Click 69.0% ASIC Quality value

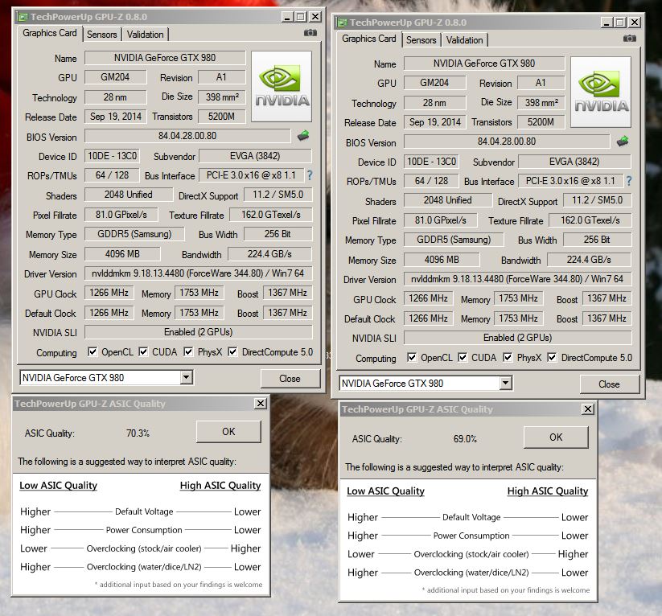[x=465, y=438]
